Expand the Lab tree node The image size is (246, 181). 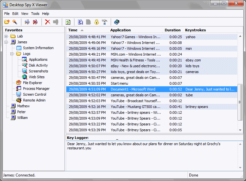pyautogui.click(x=6, y=36)
